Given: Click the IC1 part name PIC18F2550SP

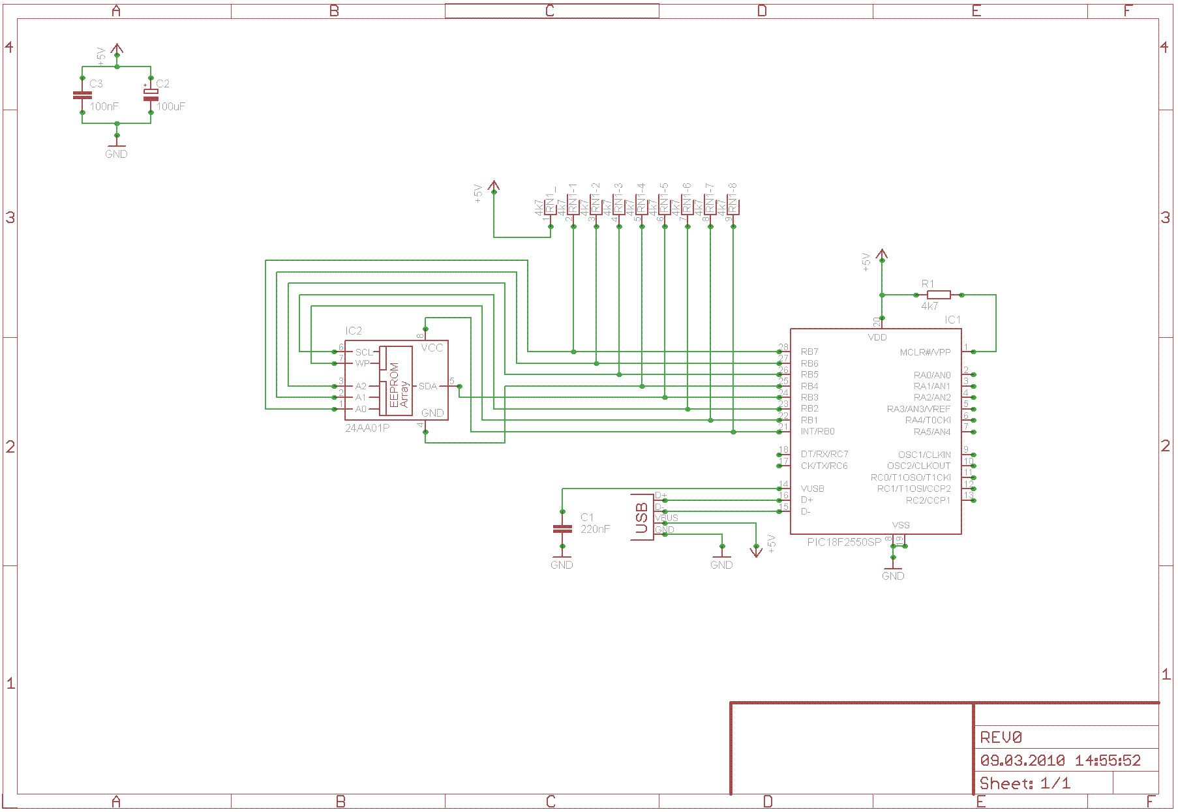Looking at the screenshot, I should click(x=844, y=542).
